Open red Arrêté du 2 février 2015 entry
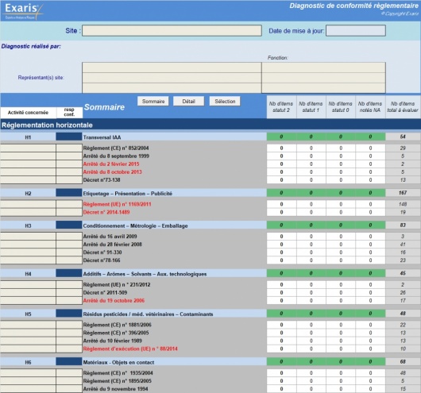 click(111, 164)
